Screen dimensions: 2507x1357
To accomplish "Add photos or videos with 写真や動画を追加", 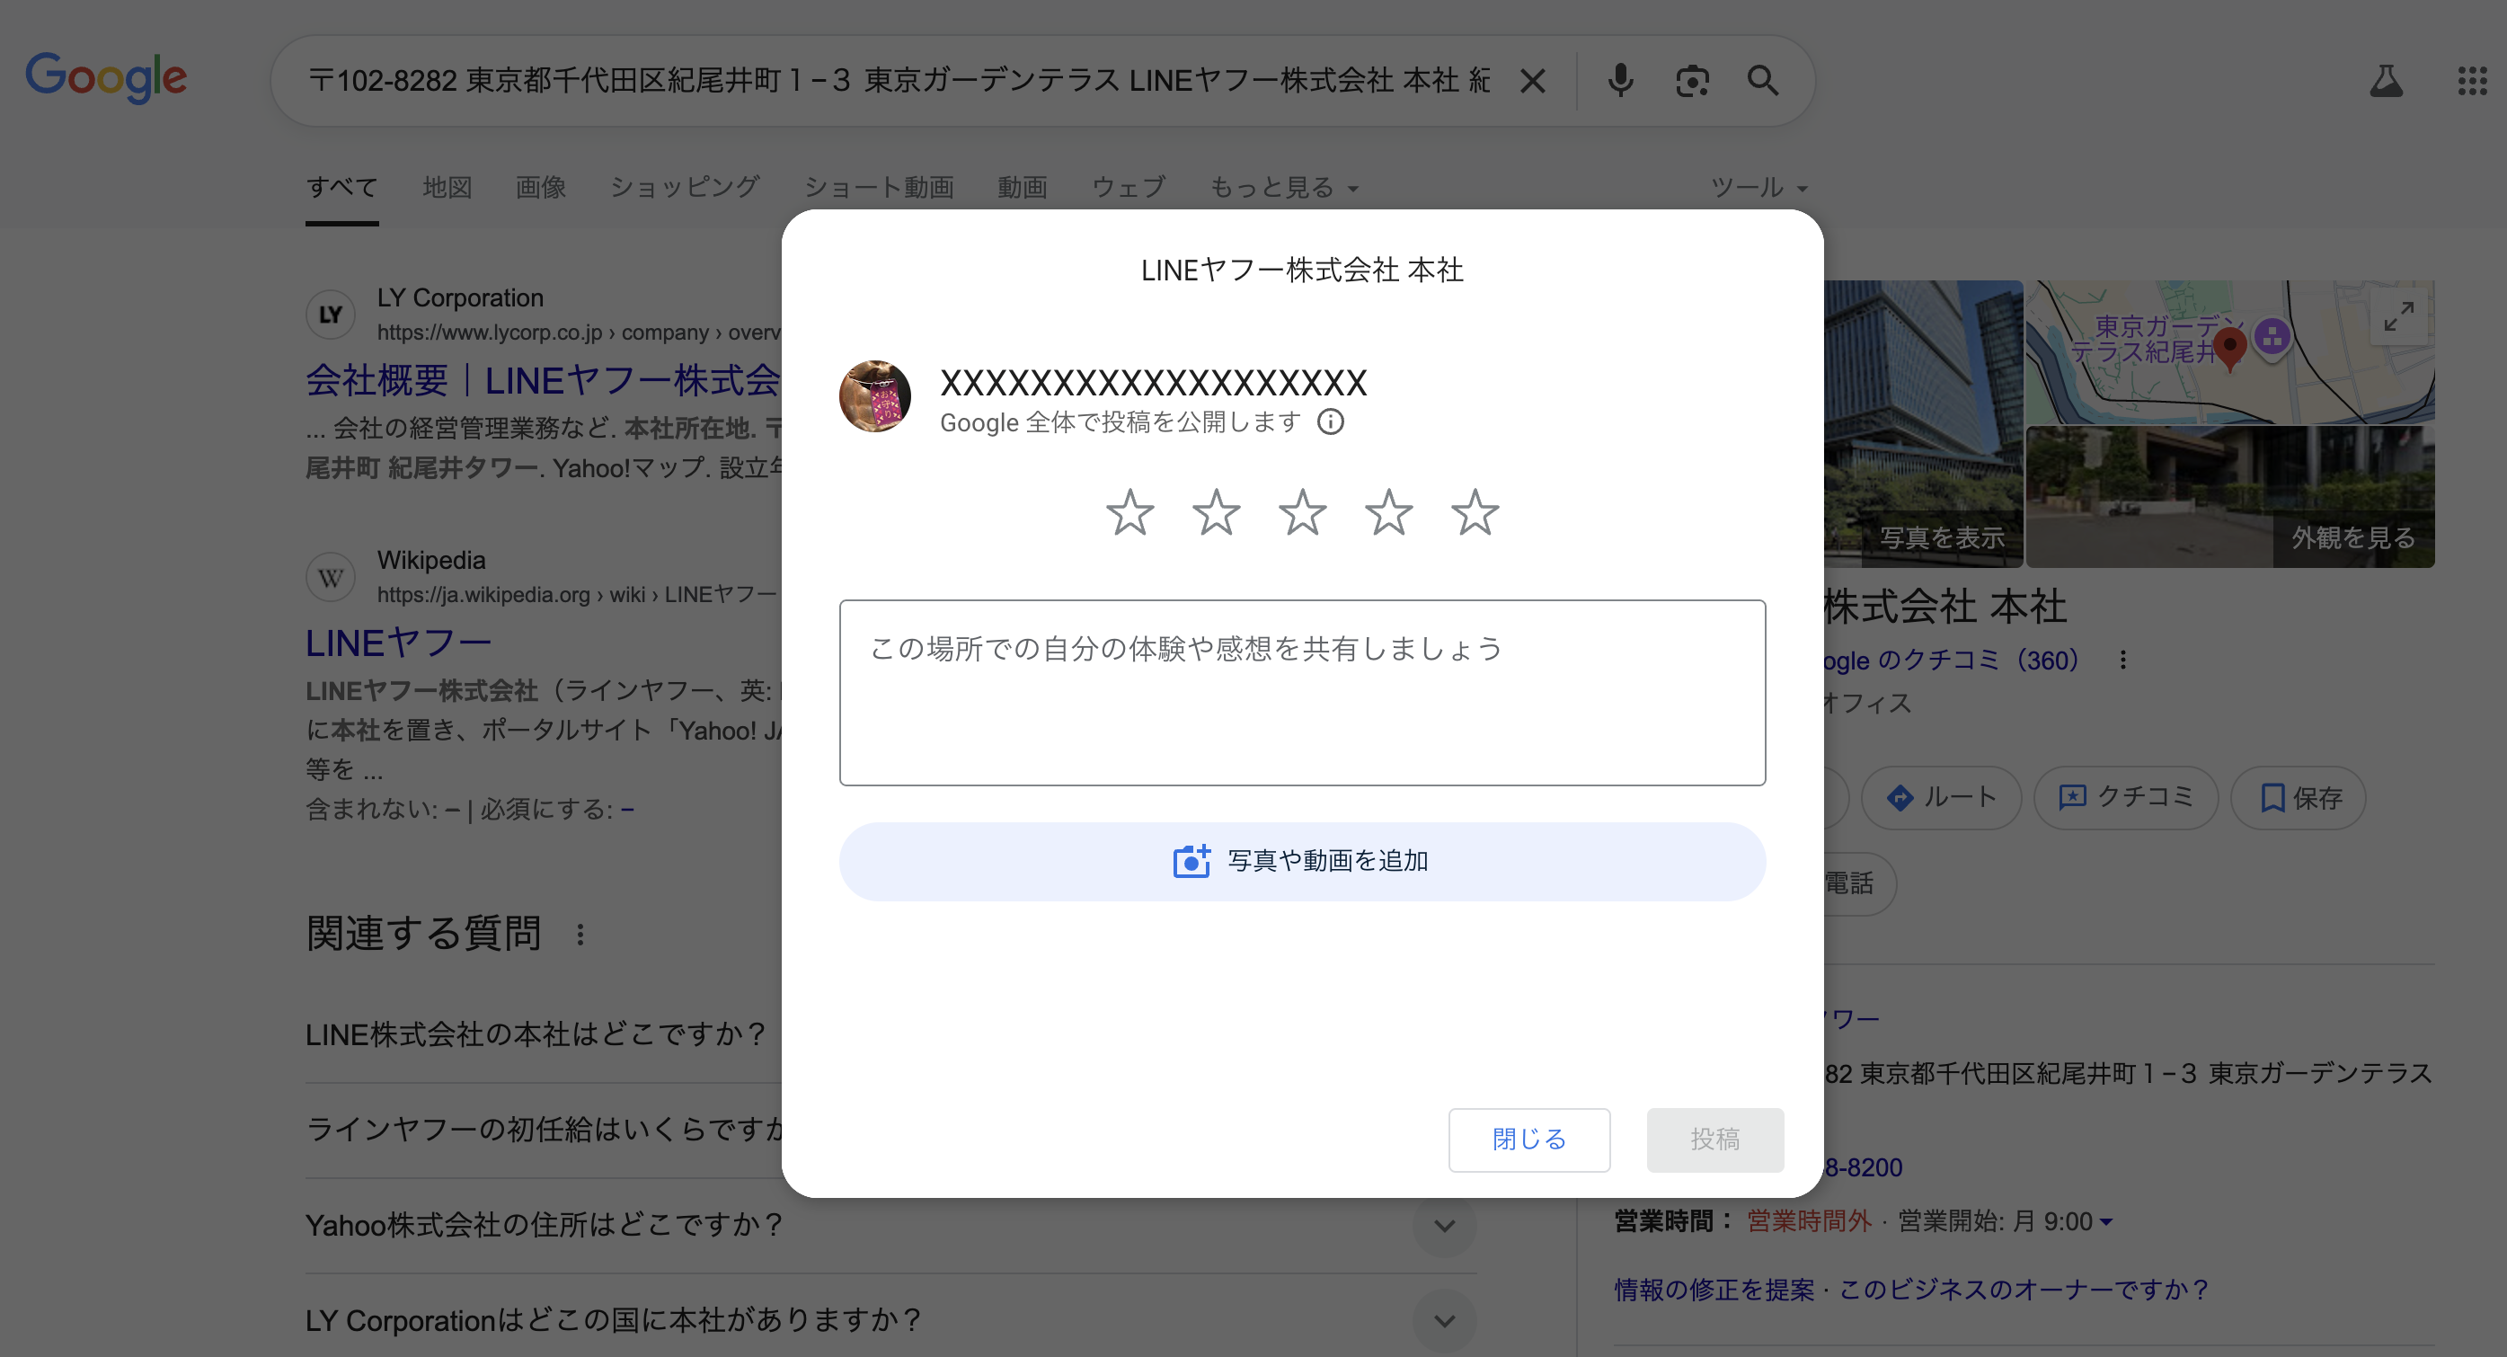I will point(1302,862).
